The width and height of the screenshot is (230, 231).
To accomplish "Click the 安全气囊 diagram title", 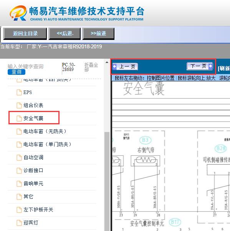I will point(144,88).
